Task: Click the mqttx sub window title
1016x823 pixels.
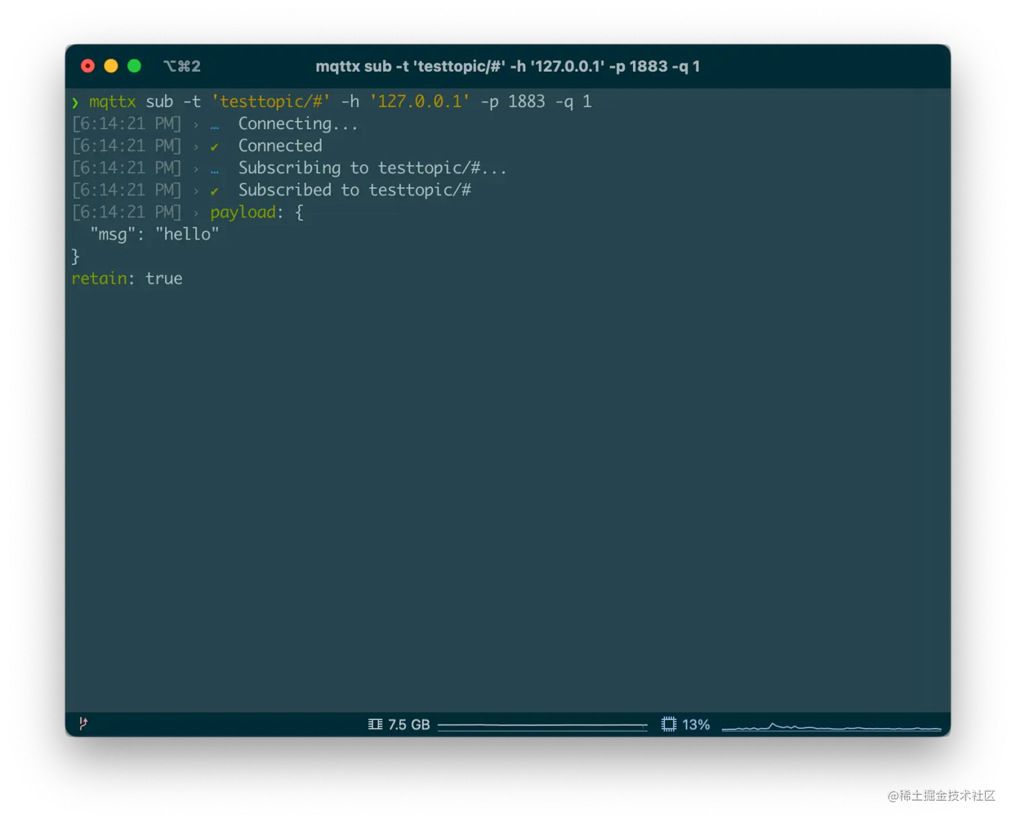Action: [x=507, y=66]
